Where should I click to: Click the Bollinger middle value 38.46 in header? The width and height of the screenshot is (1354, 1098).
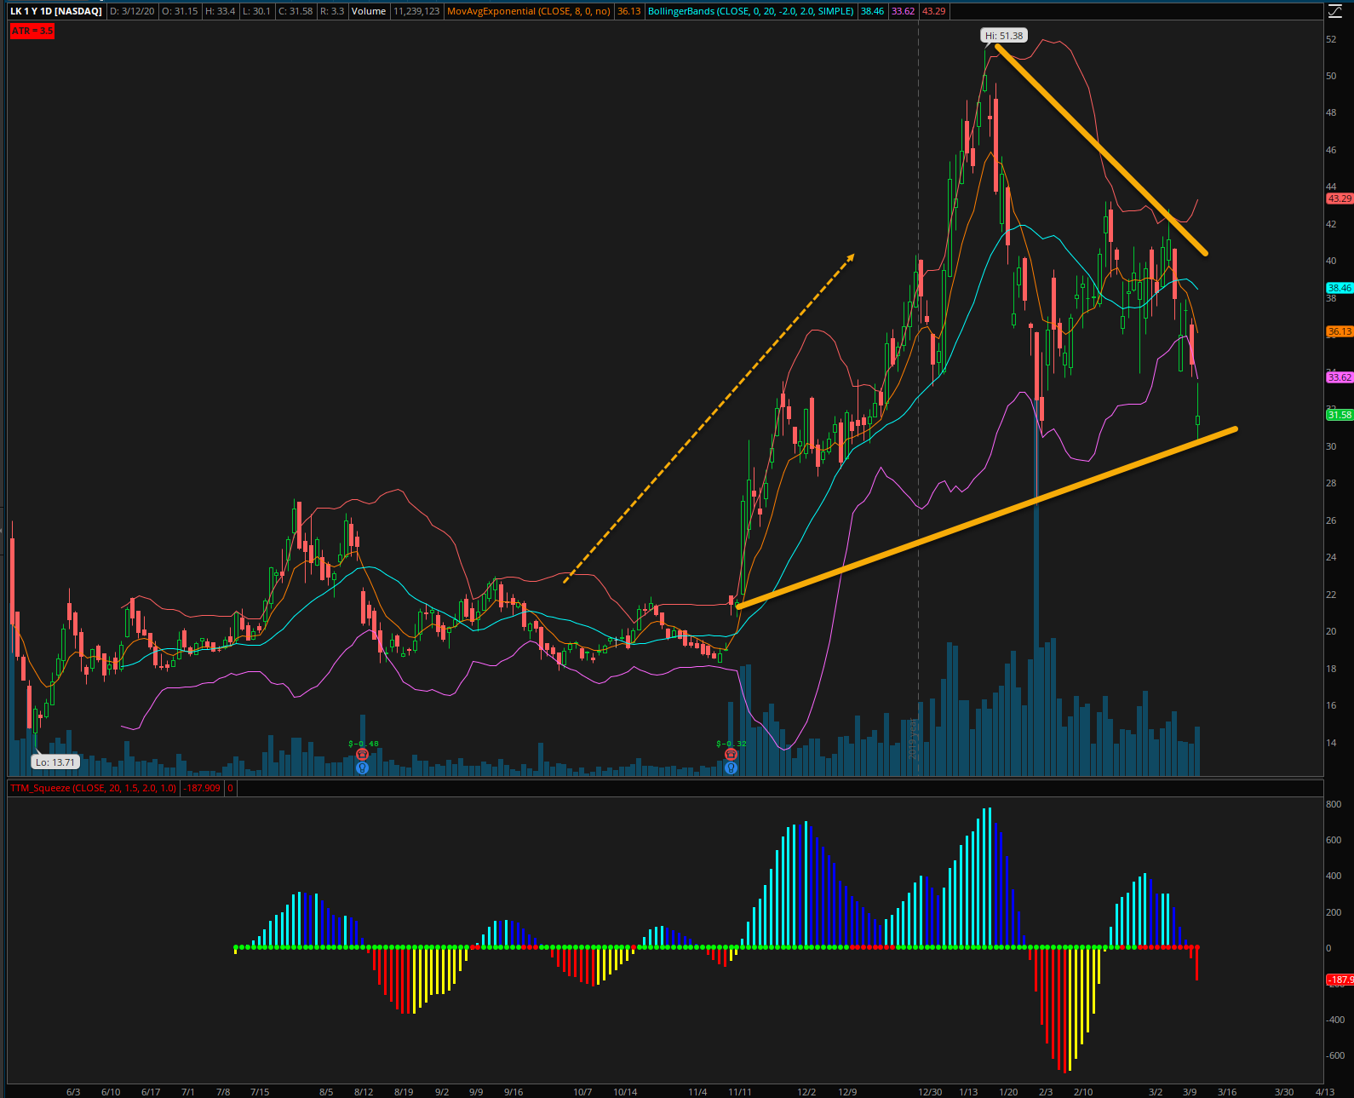pyautogui.click(x=872, y=11)
